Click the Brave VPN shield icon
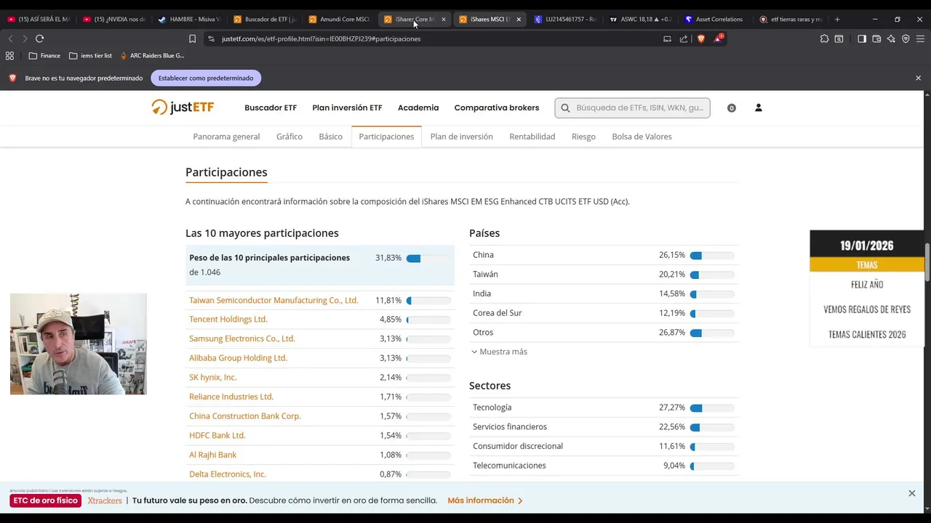The image size is (931, 523). pyautogui.click(x=906, y=38)
